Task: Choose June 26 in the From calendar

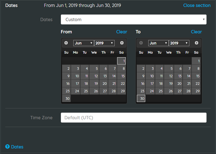Action: pos(94,91)
